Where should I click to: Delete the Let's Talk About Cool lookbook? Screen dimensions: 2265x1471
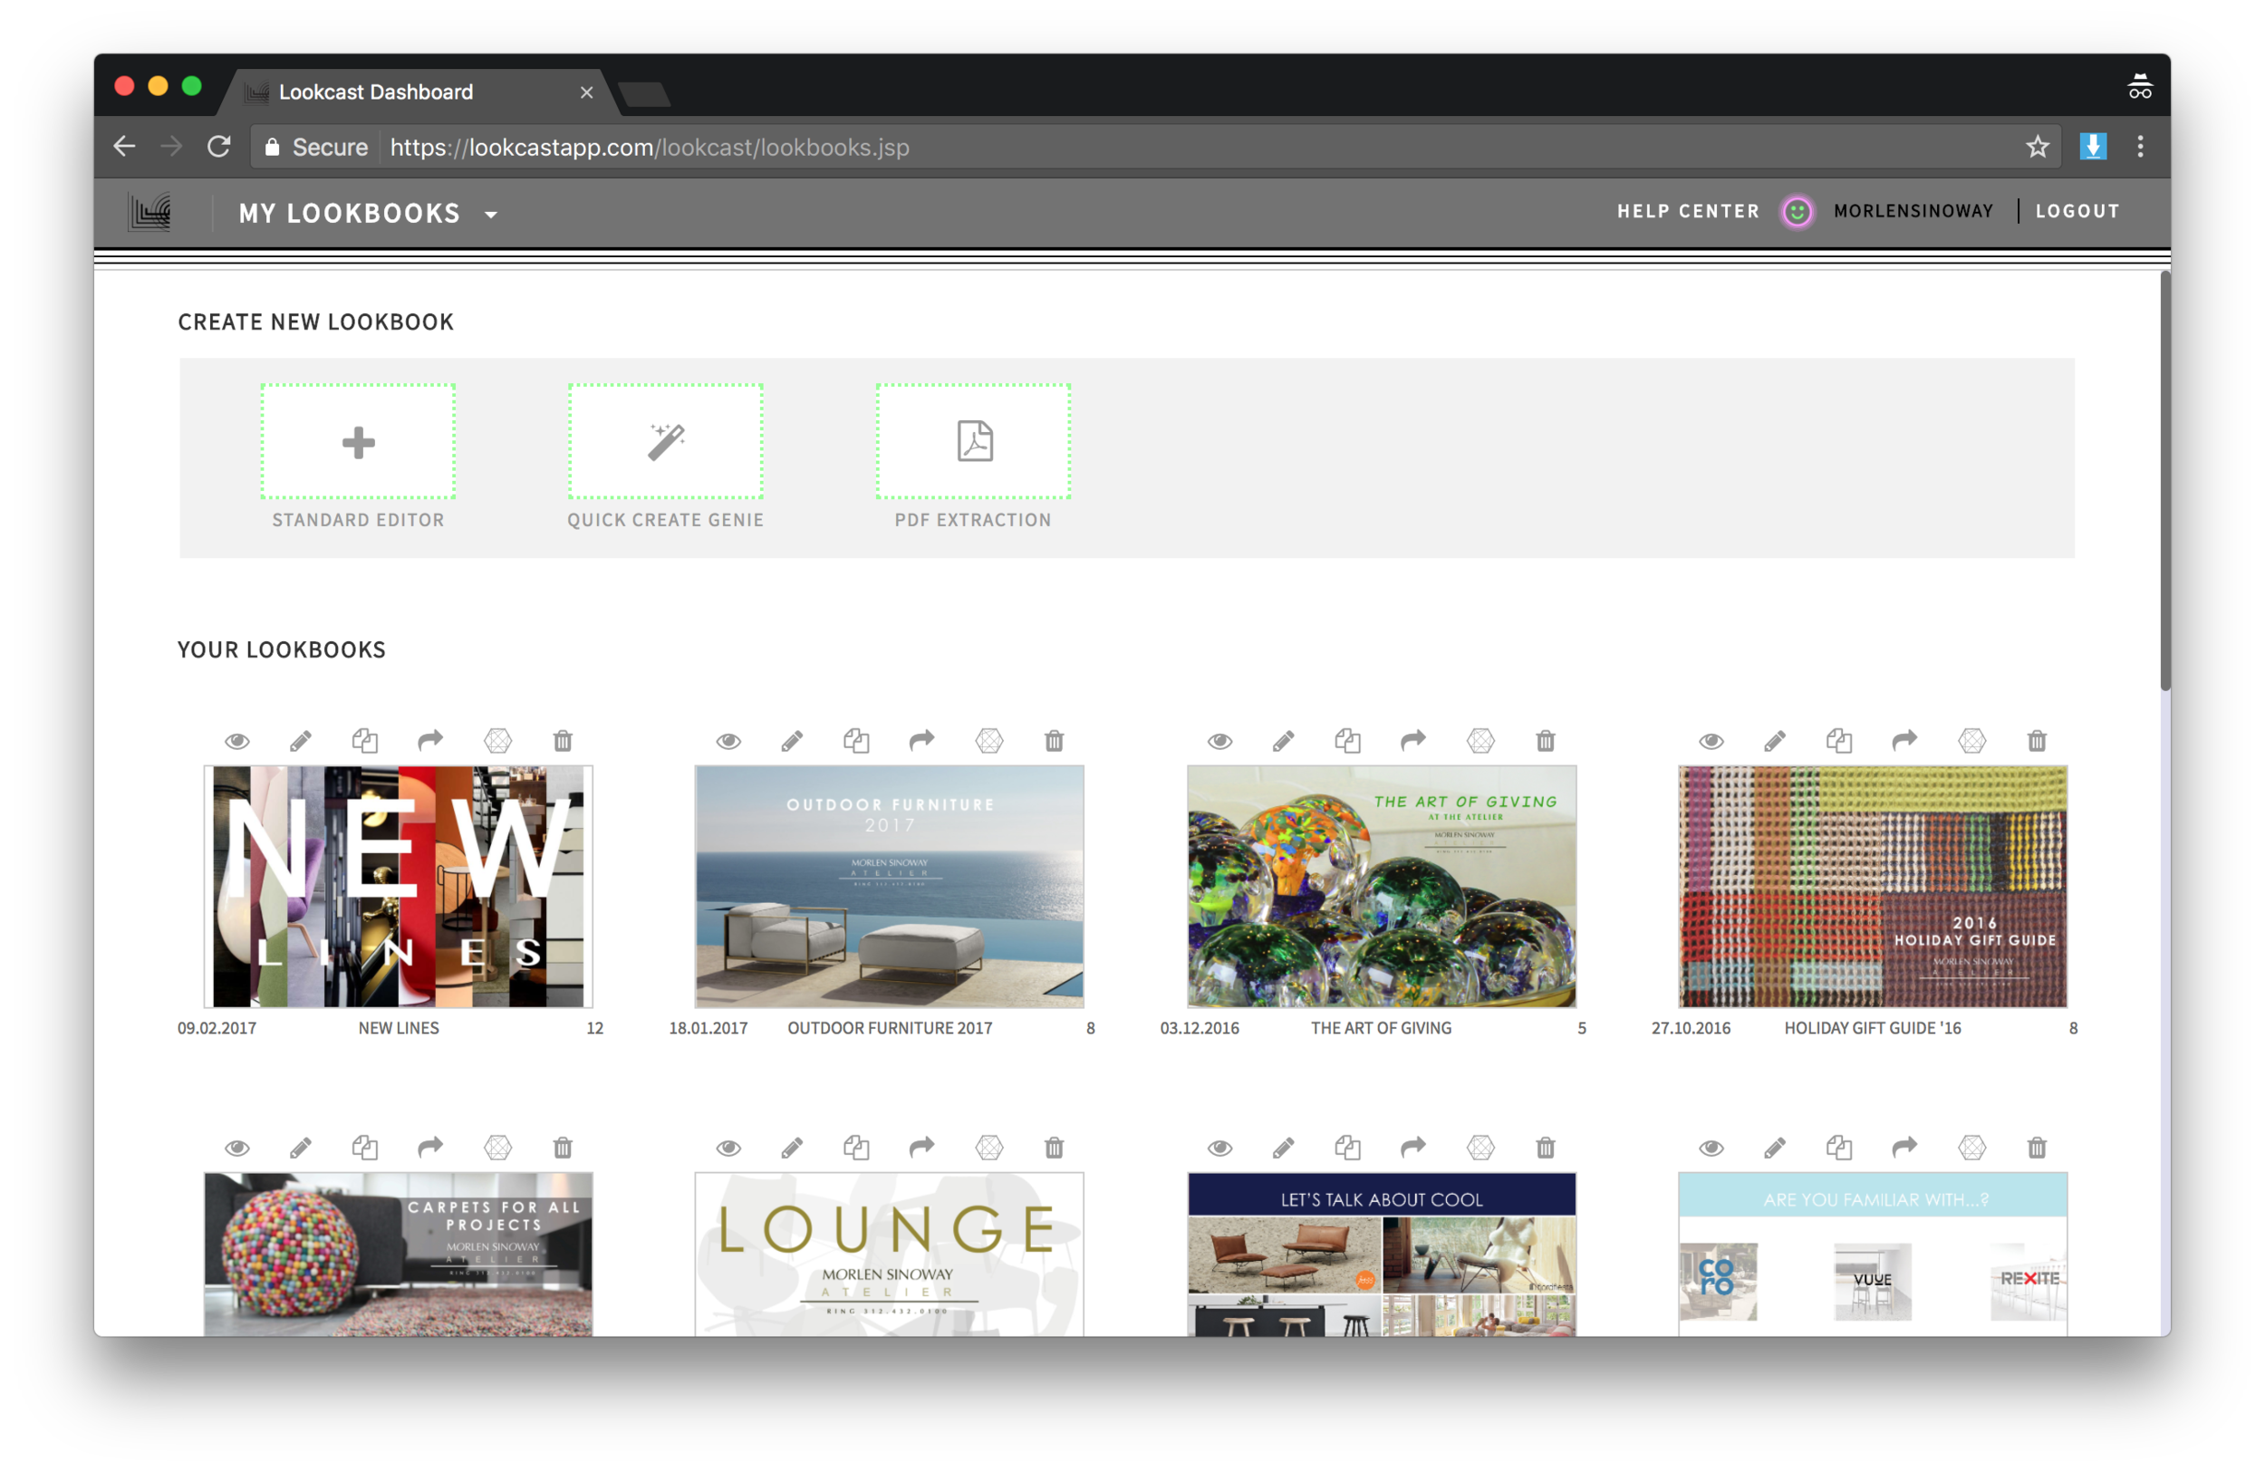(x=1546, y=1148)
